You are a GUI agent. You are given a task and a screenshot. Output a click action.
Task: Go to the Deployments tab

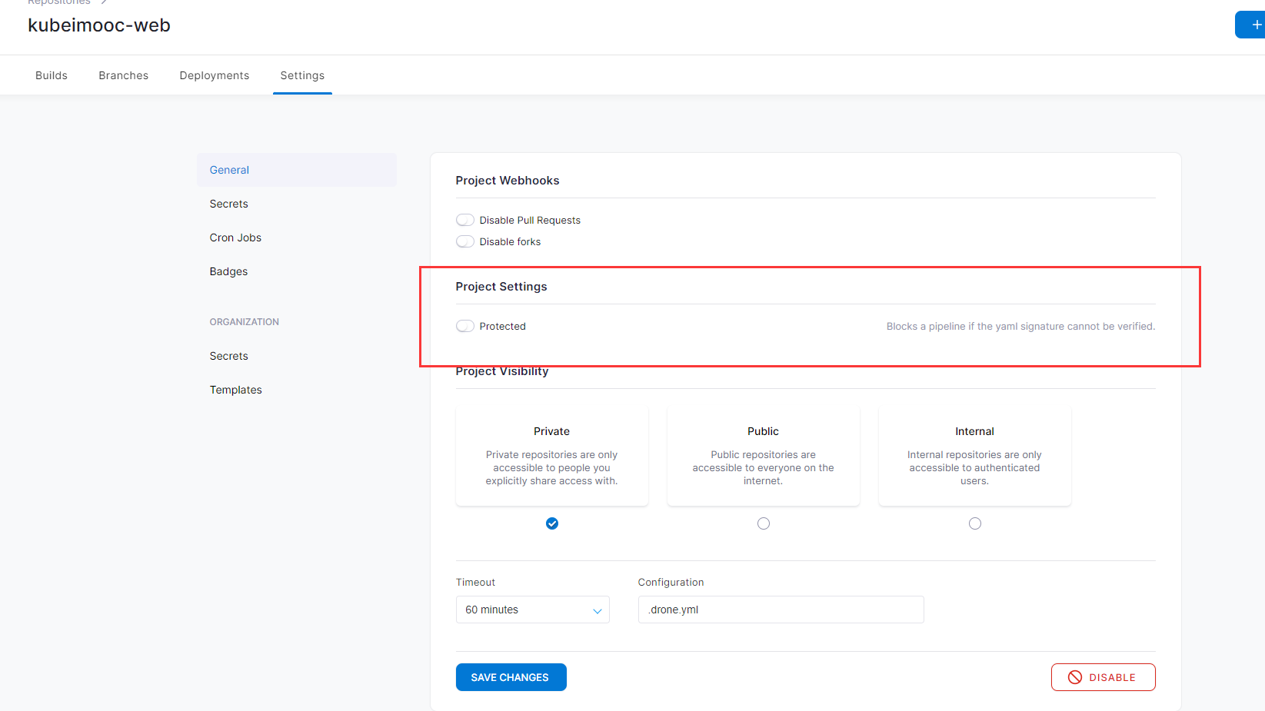(215, 75)
